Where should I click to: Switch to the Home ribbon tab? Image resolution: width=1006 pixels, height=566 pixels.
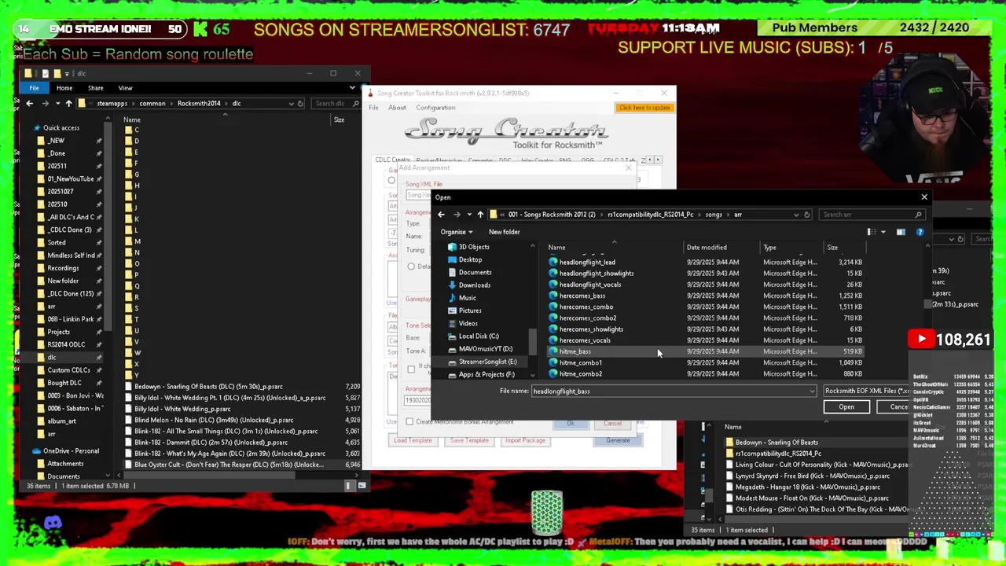point(64,88)
